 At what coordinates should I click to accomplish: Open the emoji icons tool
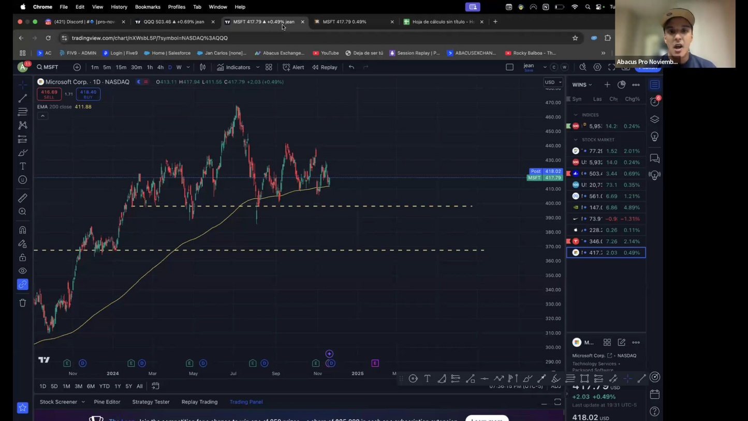[x=23, y=180]
